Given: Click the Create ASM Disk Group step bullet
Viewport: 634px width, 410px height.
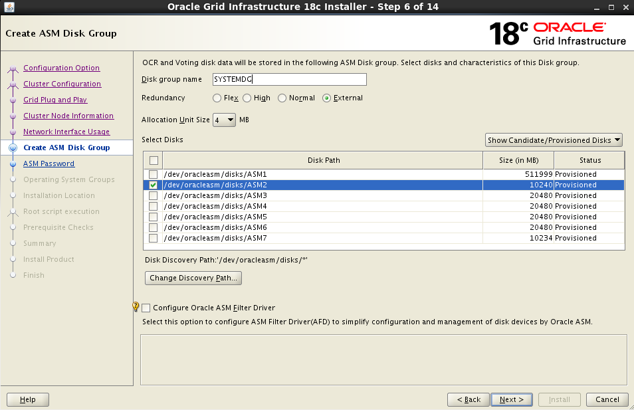Looking at the screenshot, I should [13, 148].
